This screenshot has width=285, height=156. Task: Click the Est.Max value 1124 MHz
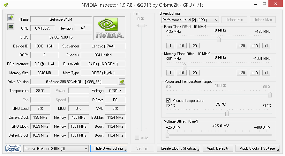click(115, 117)
